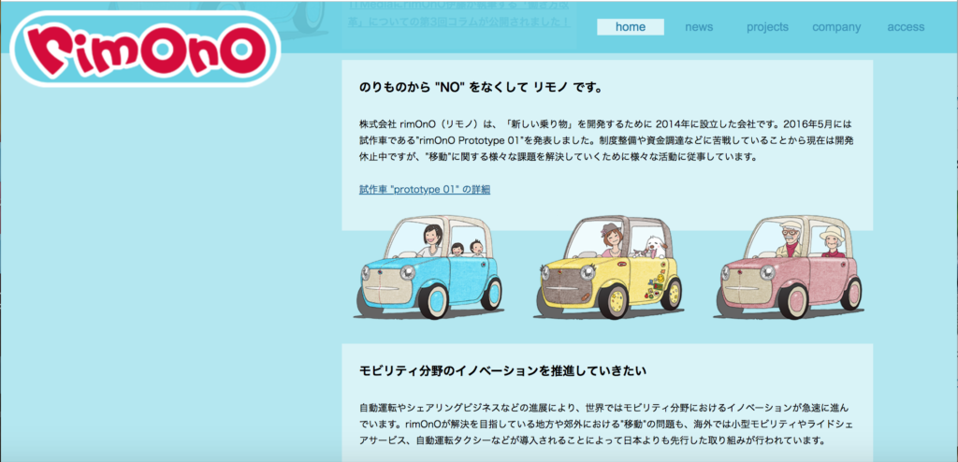Click the rimOnO logo

click(145, 49)
